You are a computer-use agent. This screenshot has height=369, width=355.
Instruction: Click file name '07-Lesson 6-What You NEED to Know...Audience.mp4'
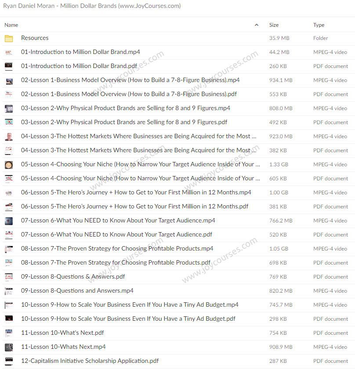(x=118, y=221)
